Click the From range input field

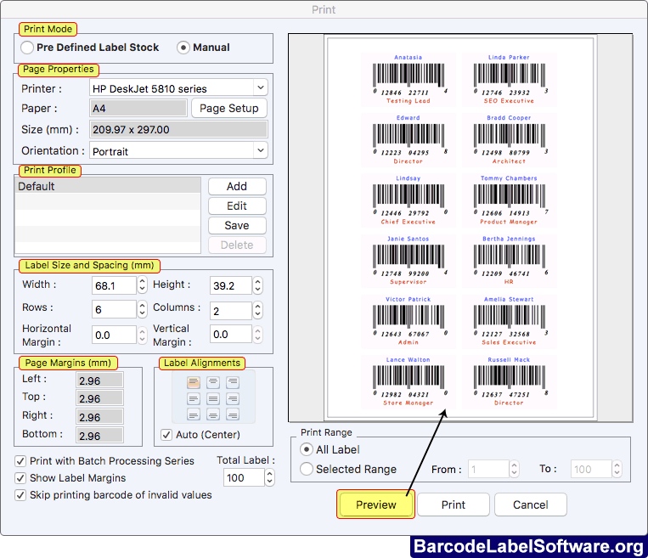(x=488, y=469)
